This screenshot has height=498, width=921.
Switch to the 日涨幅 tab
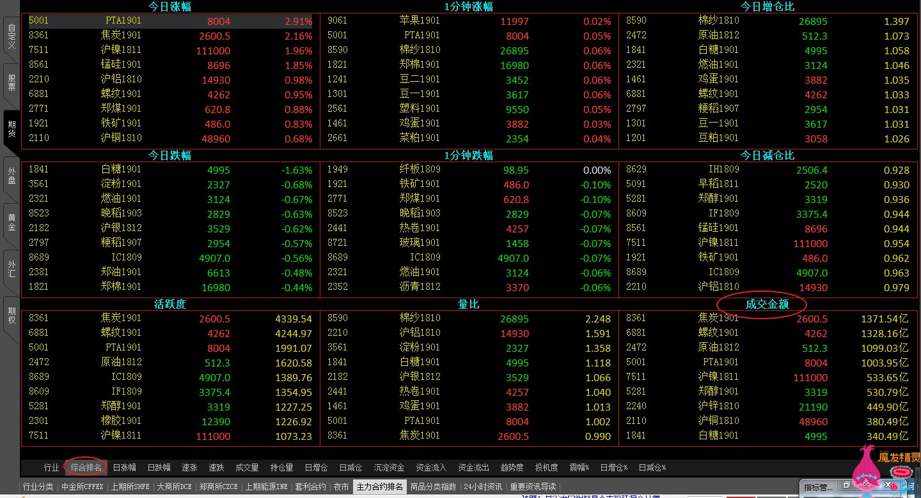pyautogui.click(x=124, y=468)
